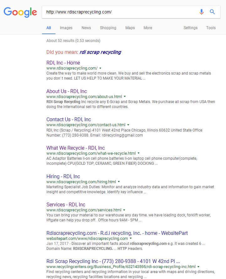Expand dropdown arrow next to services.html URL
Viewport: 226px width, 279px height.
click(x=124, y=210)
